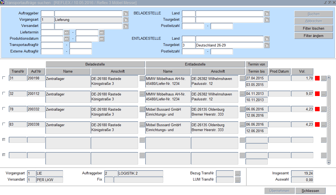The height and width of the screenshot is (195, 336).
Task: Sort by the TransNr column header
Action: [x=18, y=72]
